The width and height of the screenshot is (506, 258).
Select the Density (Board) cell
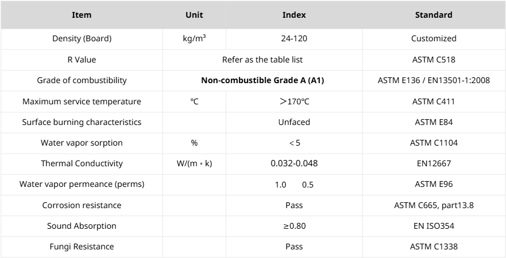[82, 39]
